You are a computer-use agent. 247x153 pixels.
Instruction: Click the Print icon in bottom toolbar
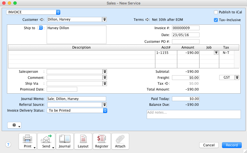28,139
